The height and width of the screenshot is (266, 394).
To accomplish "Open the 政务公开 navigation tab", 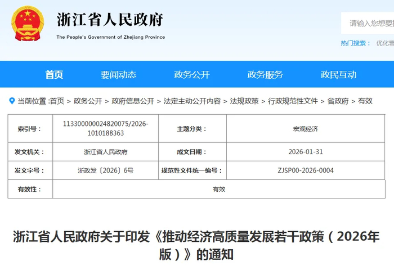I will 192,75.
